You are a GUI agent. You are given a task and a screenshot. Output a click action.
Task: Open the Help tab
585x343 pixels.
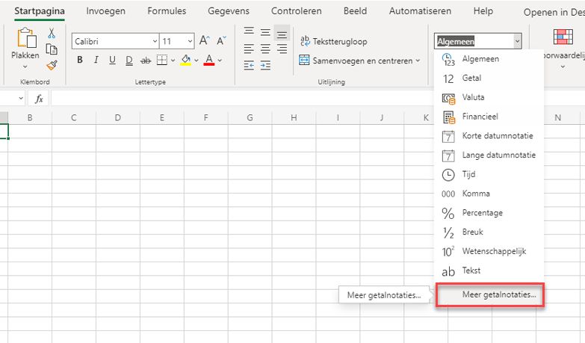[483, 11]
